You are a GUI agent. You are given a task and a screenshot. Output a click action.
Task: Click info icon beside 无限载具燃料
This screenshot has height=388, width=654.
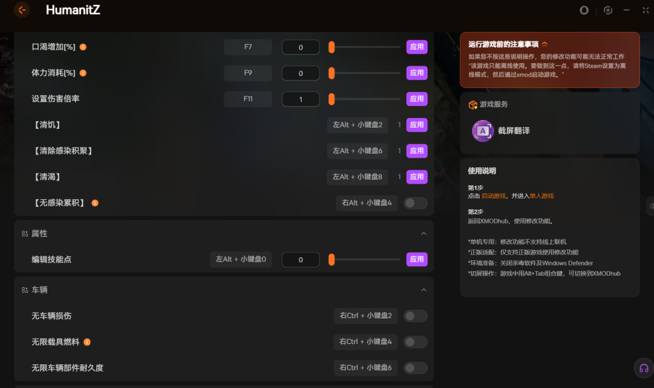click(x=87, y=342)
